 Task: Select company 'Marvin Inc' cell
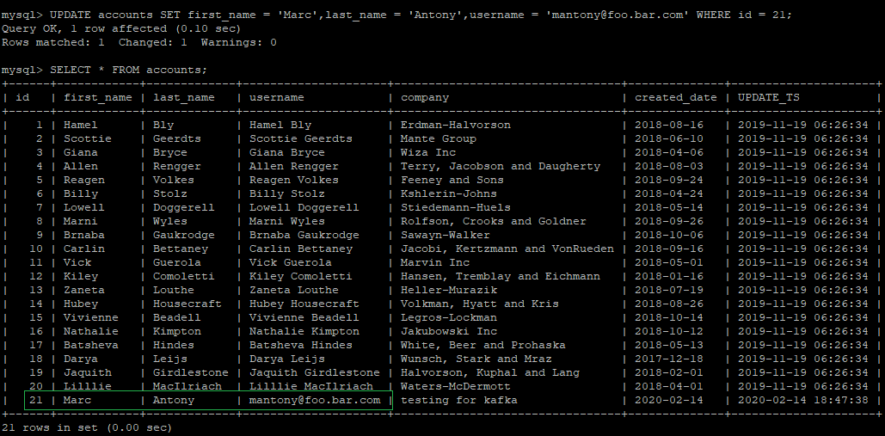435,262
